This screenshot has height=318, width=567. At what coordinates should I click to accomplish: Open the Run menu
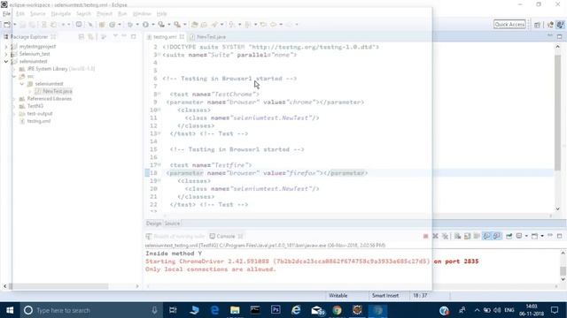122,14
